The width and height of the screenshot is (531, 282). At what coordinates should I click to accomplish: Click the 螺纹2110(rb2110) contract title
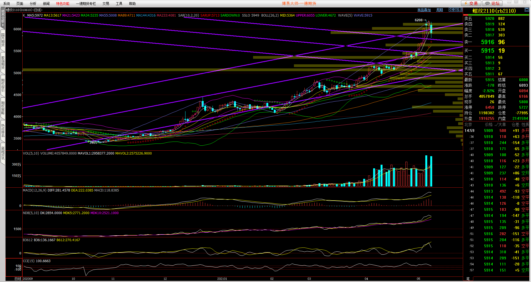coord(494,11)
